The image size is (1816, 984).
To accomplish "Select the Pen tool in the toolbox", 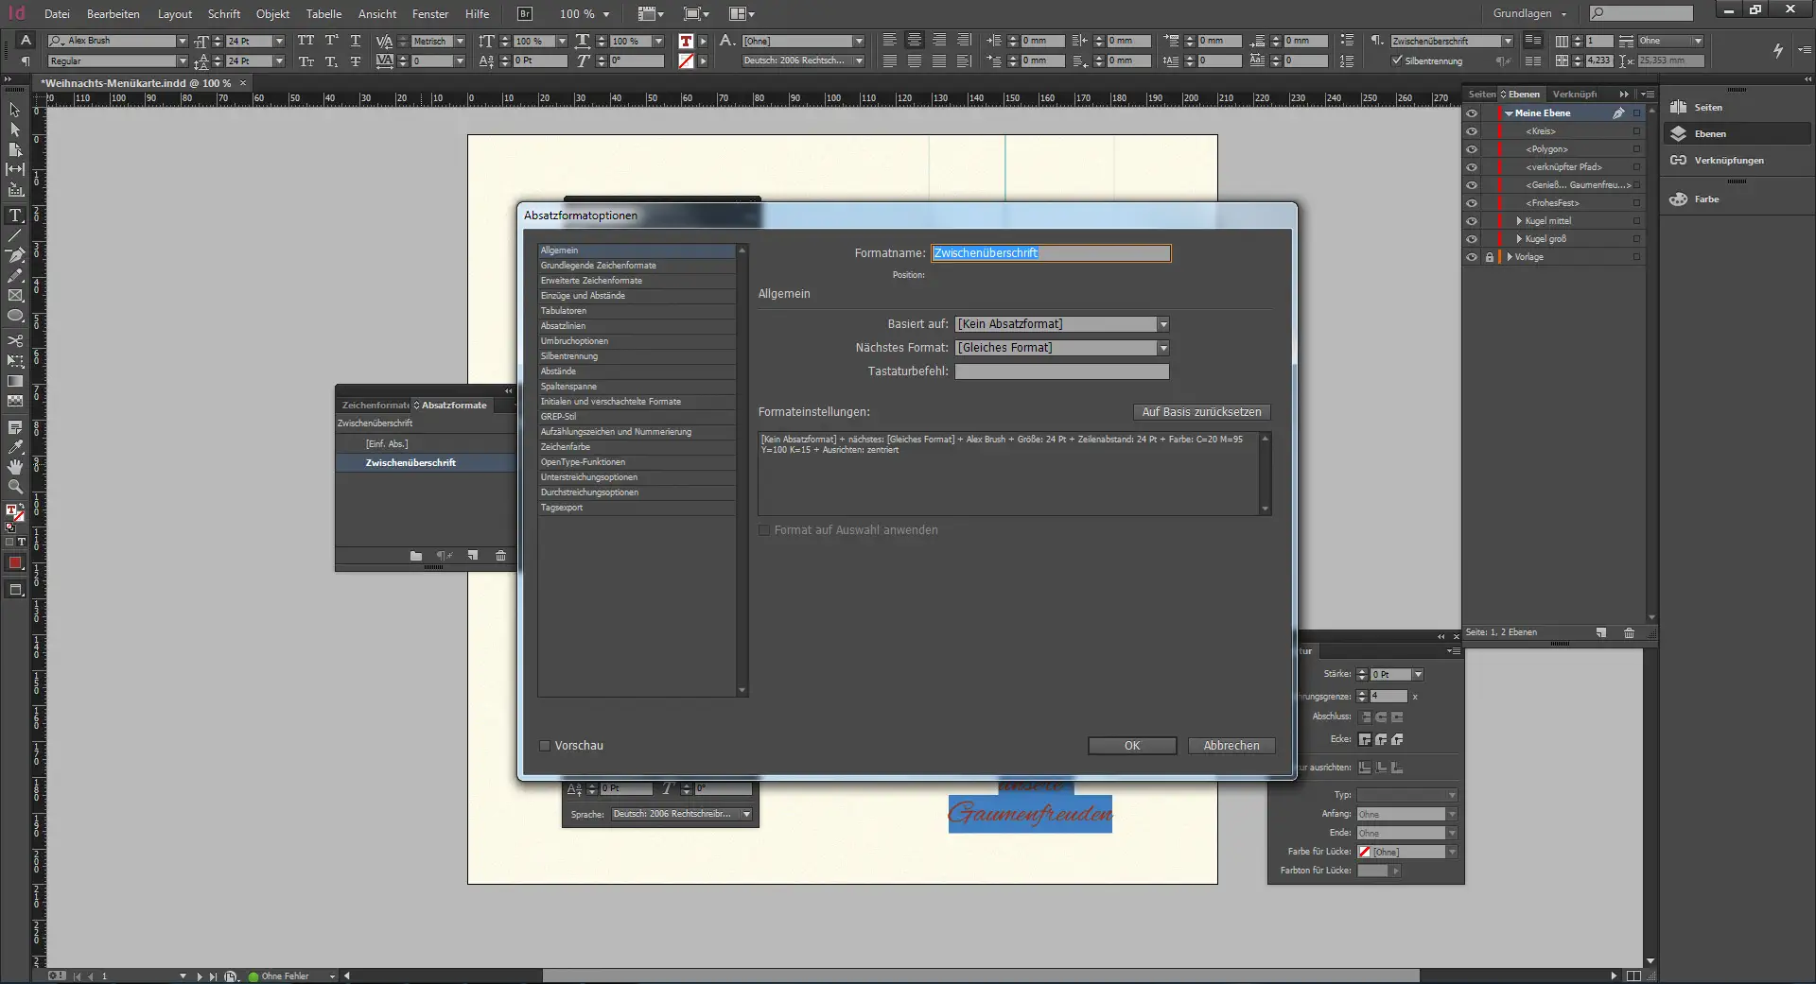I will [15, 255].
